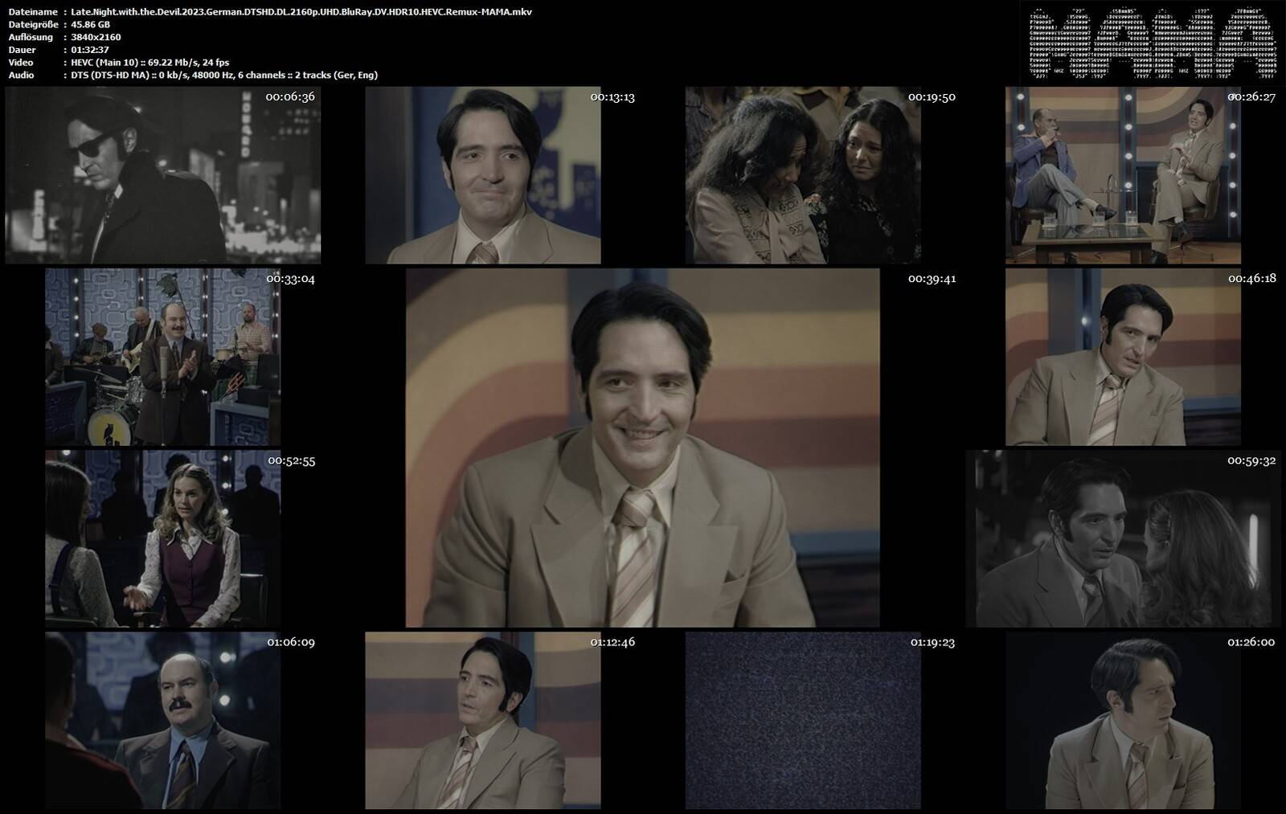The height and width of the screenshot is (814, 1286).
Task: Select the thumbnail timestamped 01:06:09
Action: point(162,720)
